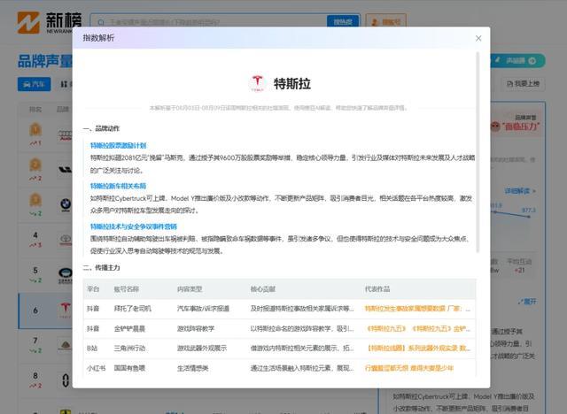The image size is (567, 414).
Task: Click the first-place medal rank icon
Action: point(35,131)
